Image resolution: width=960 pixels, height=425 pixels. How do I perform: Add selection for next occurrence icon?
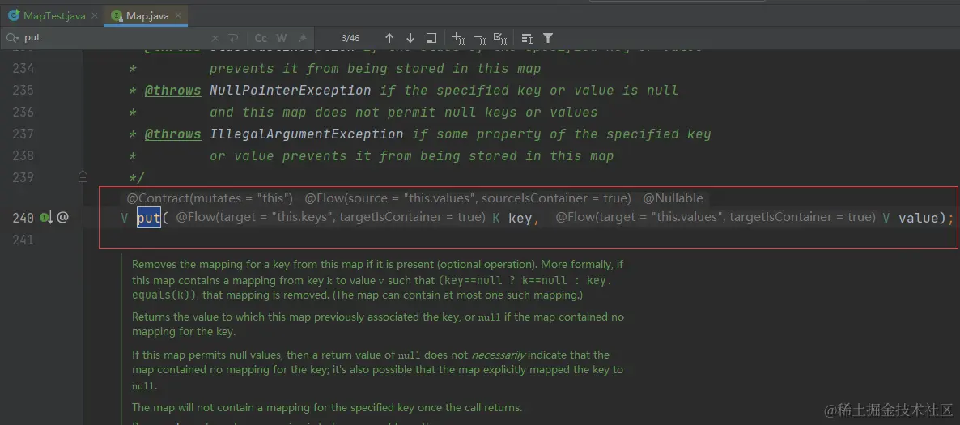[459, 39]
